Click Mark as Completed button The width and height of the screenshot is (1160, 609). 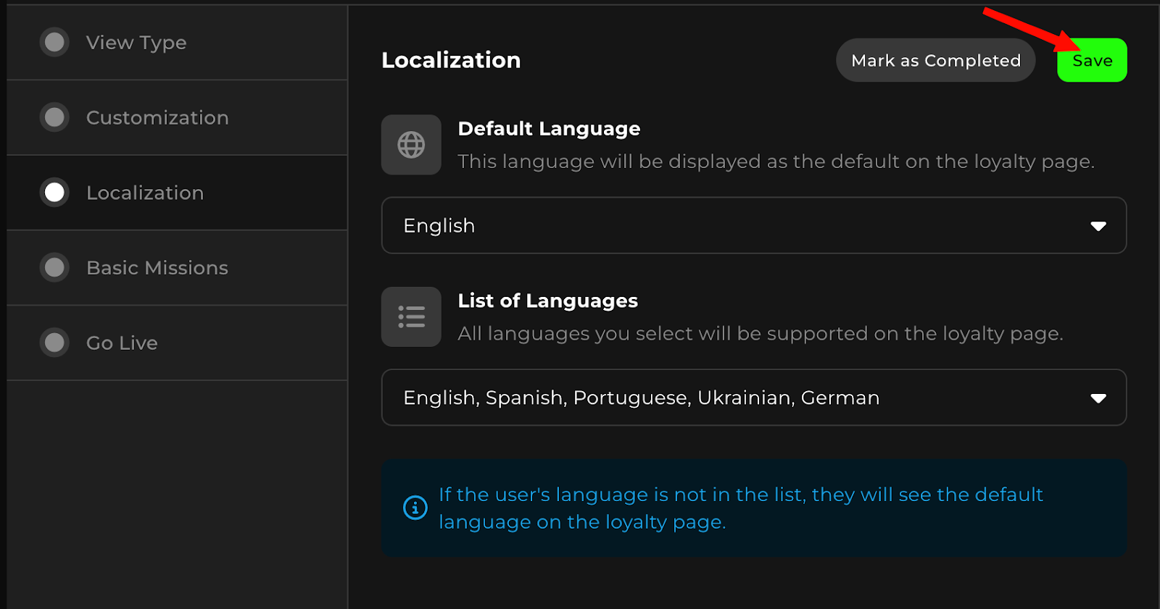935,61
